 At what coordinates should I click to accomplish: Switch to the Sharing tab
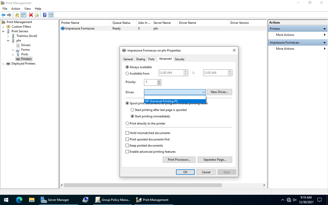[140, 59]
